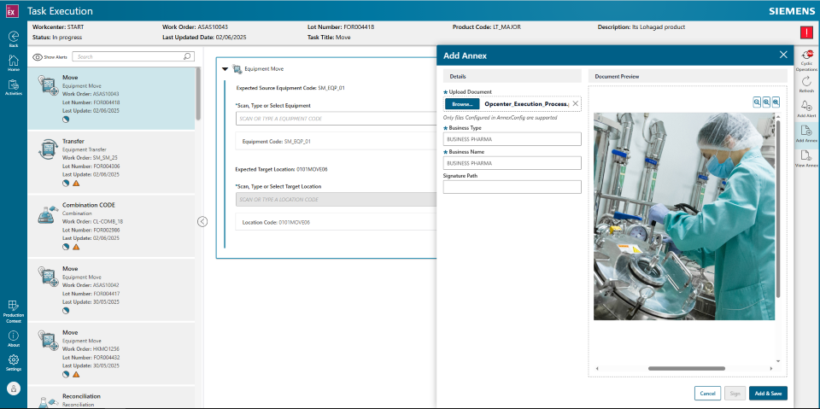The width and height of the screenshot is (820, 409).
Task: Toggle Show Alerts eye icon
Action: pos(38,56)
